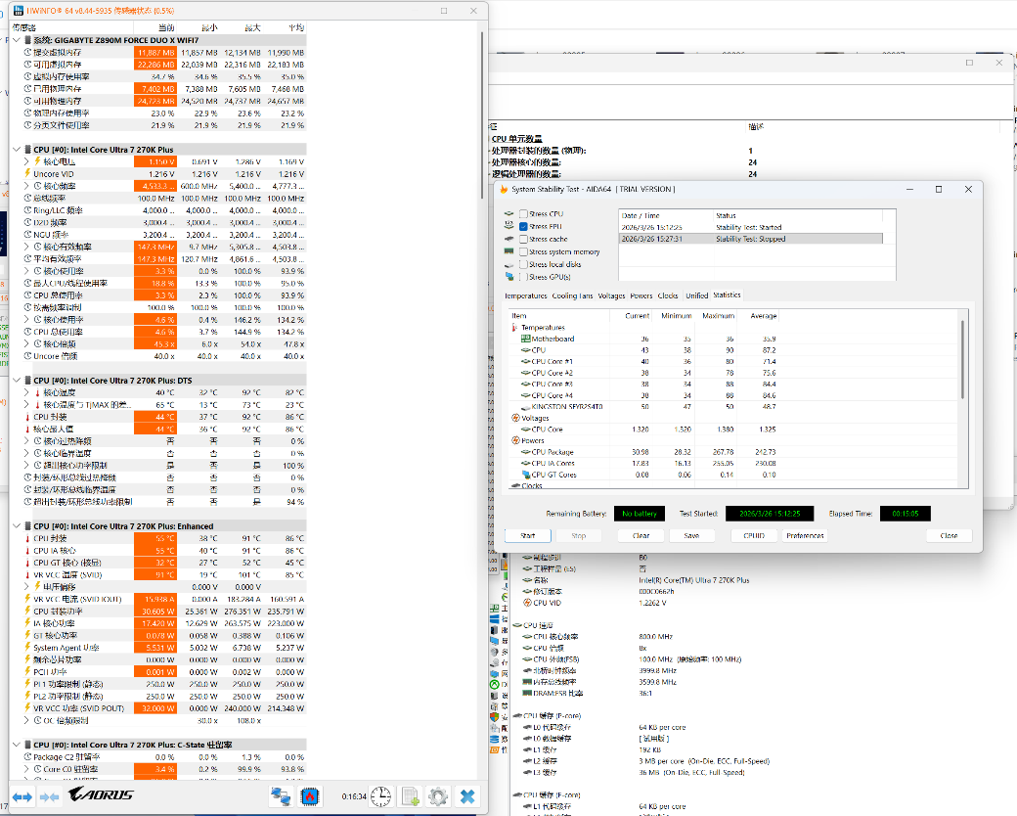Screen dimensions: 1017x816
Task: Click the expand-columns double arrow icon in HWiNFO
Action: click(x=22, y=796)
